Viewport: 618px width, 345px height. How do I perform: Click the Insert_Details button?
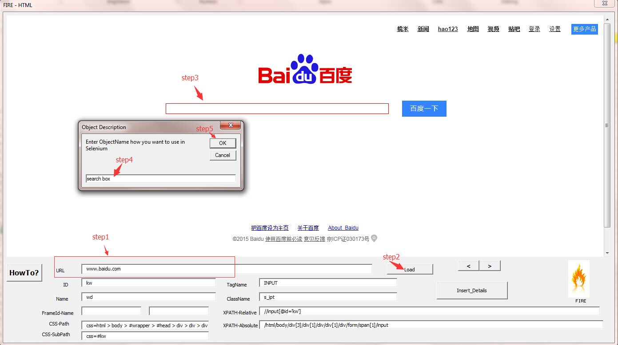472,290
